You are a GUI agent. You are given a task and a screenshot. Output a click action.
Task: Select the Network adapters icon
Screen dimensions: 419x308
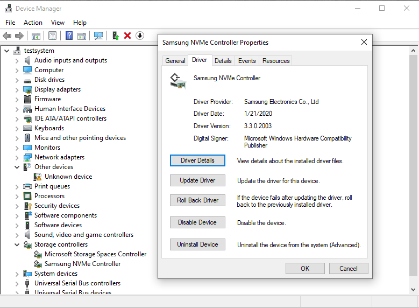coord(27,157)
